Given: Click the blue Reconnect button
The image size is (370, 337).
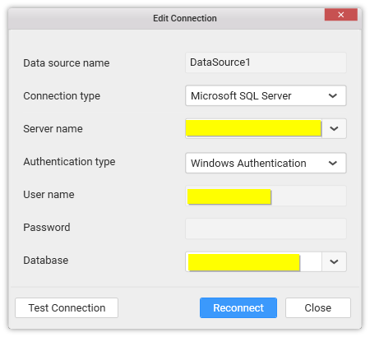Looking at the screenshot, I should [x=238, y=307].
